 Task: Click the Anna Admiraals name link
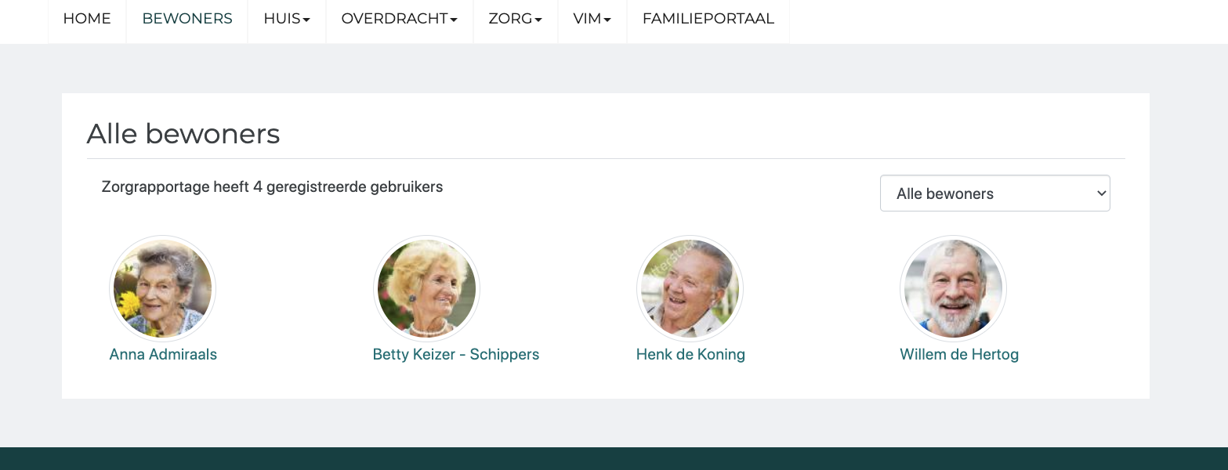click(163, 354)
